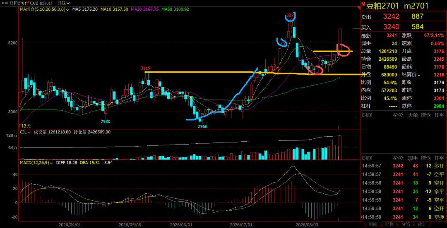Click the 3000 price axis label
Viewport: 447px width, 228px height.
pyautogui.click(x=13, y=112)
